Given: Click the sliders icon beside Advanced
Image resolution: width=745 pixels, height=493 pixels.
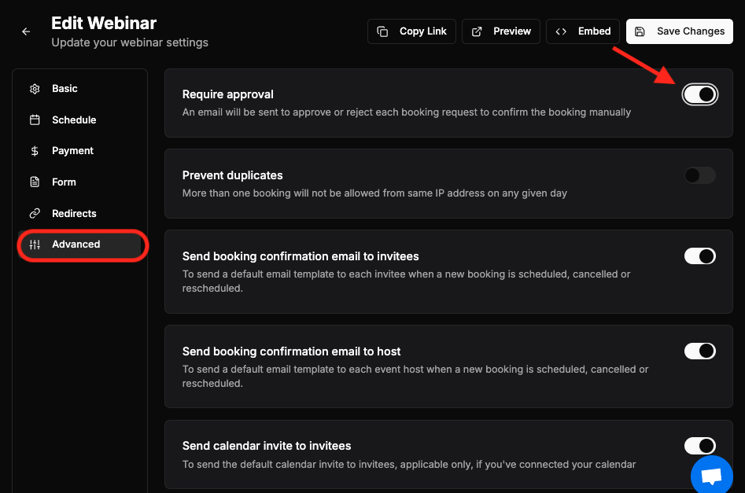Looking at the screenshot, I should point(35,245).
